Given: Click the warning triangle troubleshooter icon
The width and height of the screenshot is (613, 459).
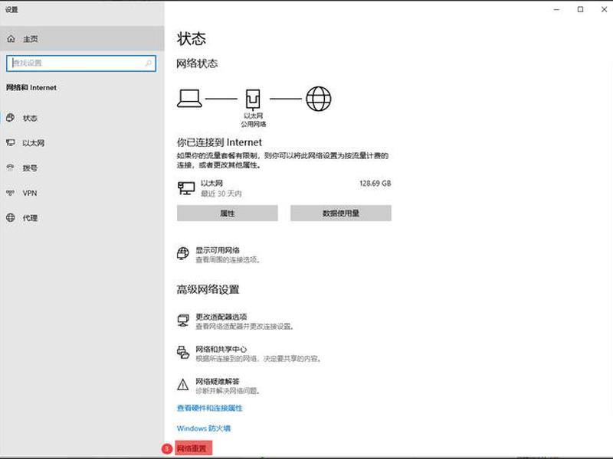Looking at the screenshot, I should click(182, 385).
